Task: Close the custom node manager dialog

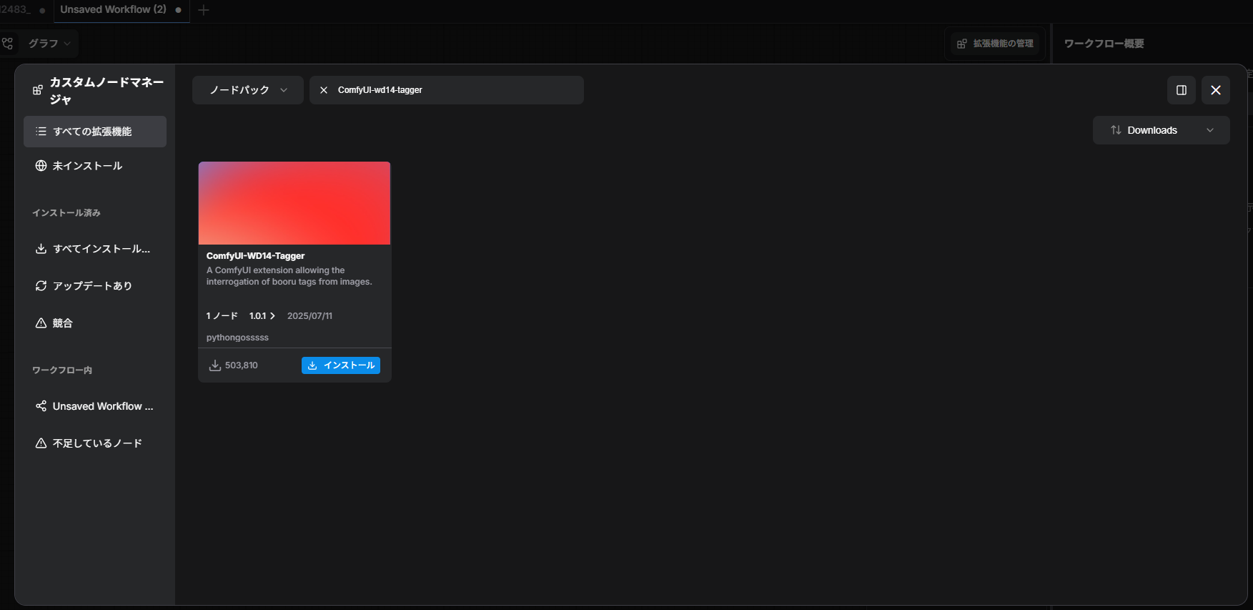Action: point(1216,90)
